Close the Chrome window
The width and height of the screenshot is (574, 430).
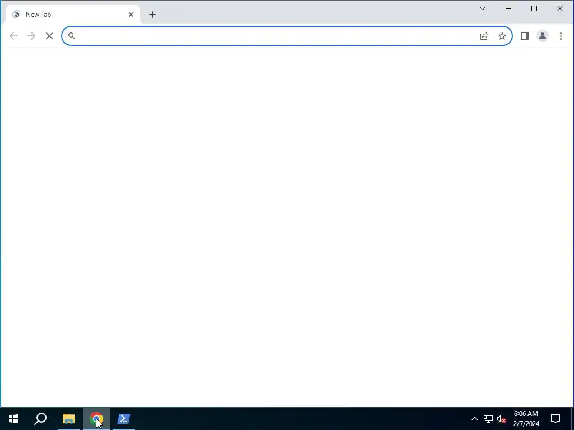point(560,8)
